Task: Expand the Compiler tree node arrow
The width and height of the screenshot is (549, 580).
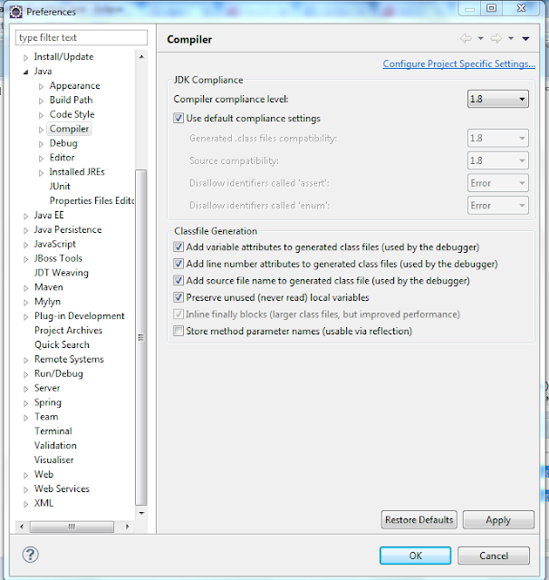Action: click(41, 130)
